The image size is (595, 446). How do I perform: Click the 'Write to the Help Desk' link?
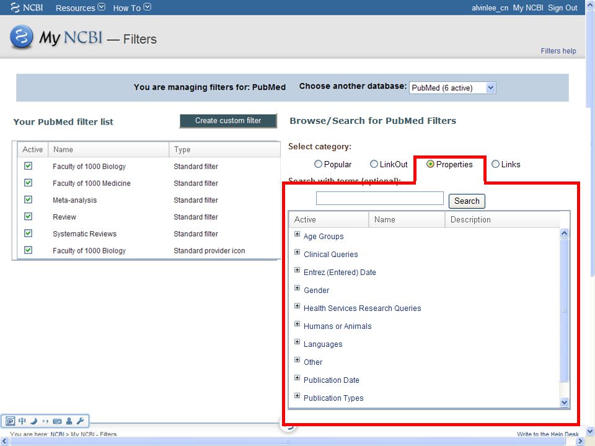547,434
